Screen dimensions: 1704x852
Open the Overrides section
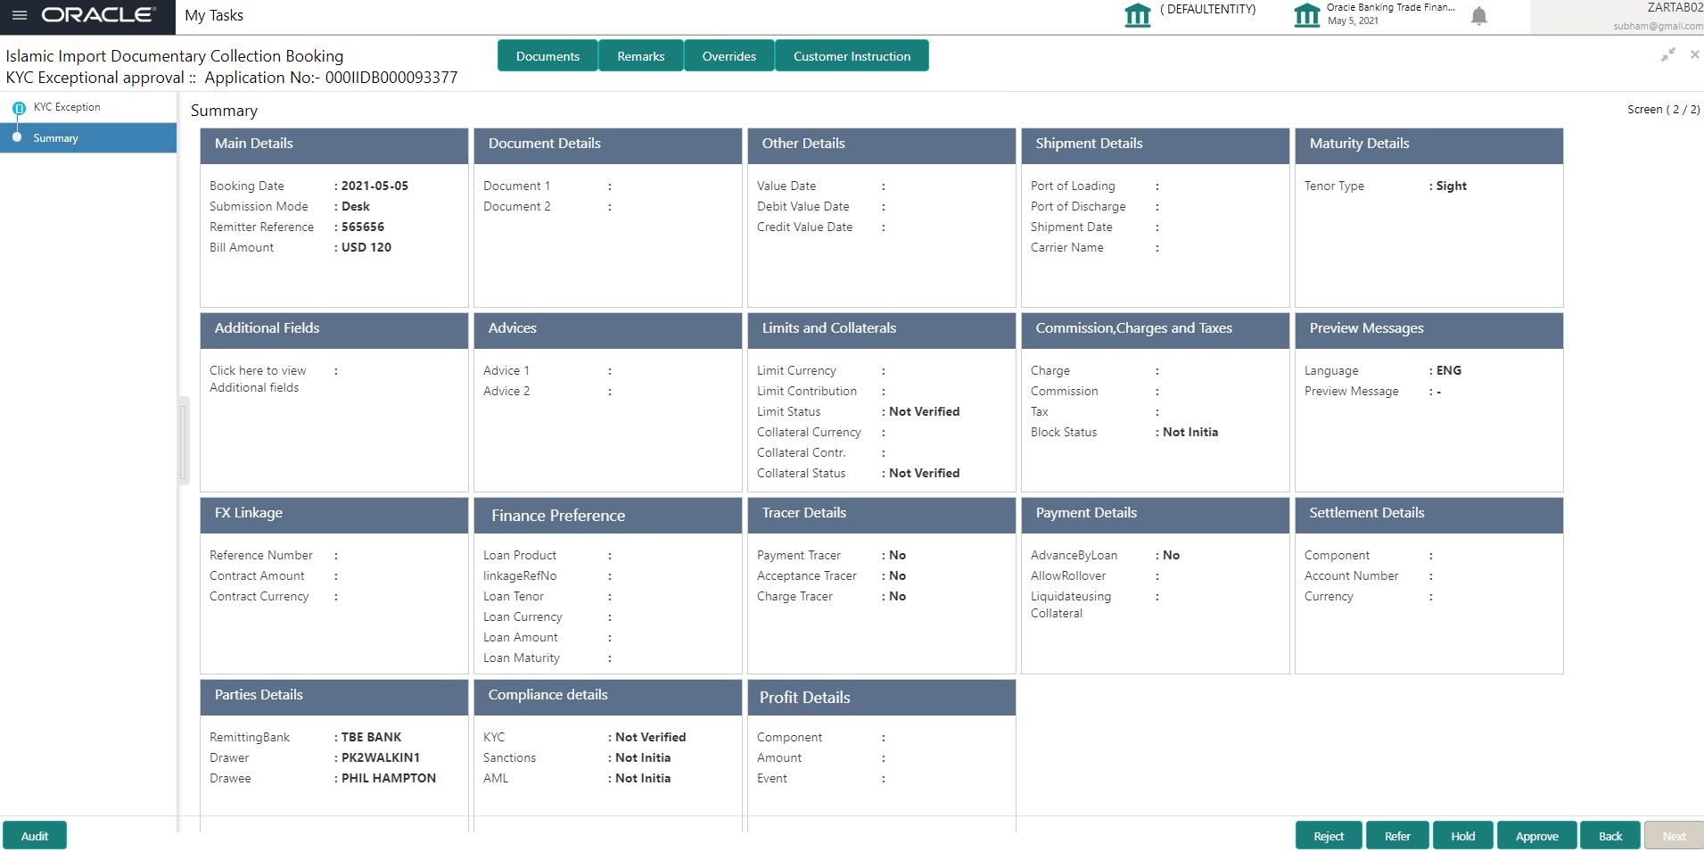(729, 54)
